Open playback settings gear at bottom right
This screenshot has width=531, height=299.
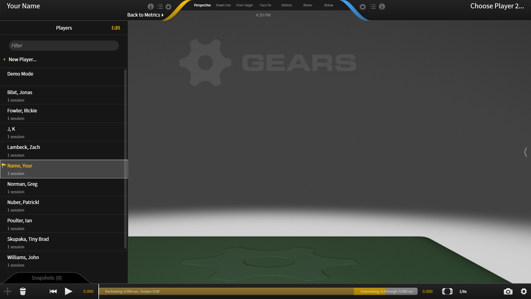point(524,291)
